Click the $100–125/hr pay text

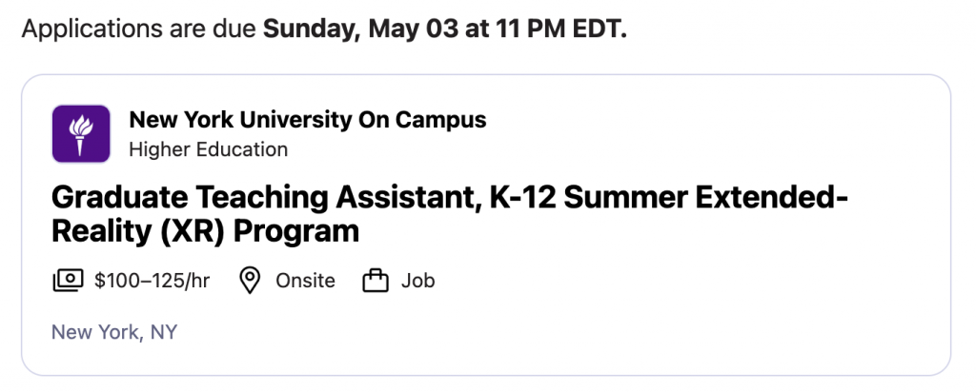click(x=152, y=281)
